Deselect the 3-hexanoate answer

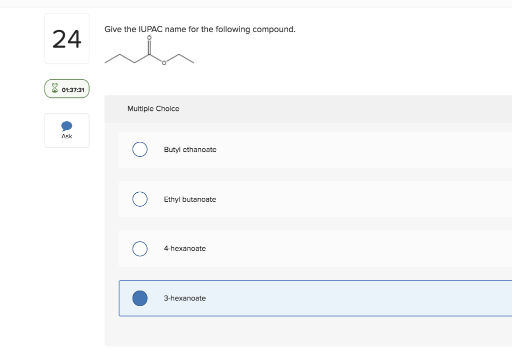pyautogui.click(x=139, y=298)
